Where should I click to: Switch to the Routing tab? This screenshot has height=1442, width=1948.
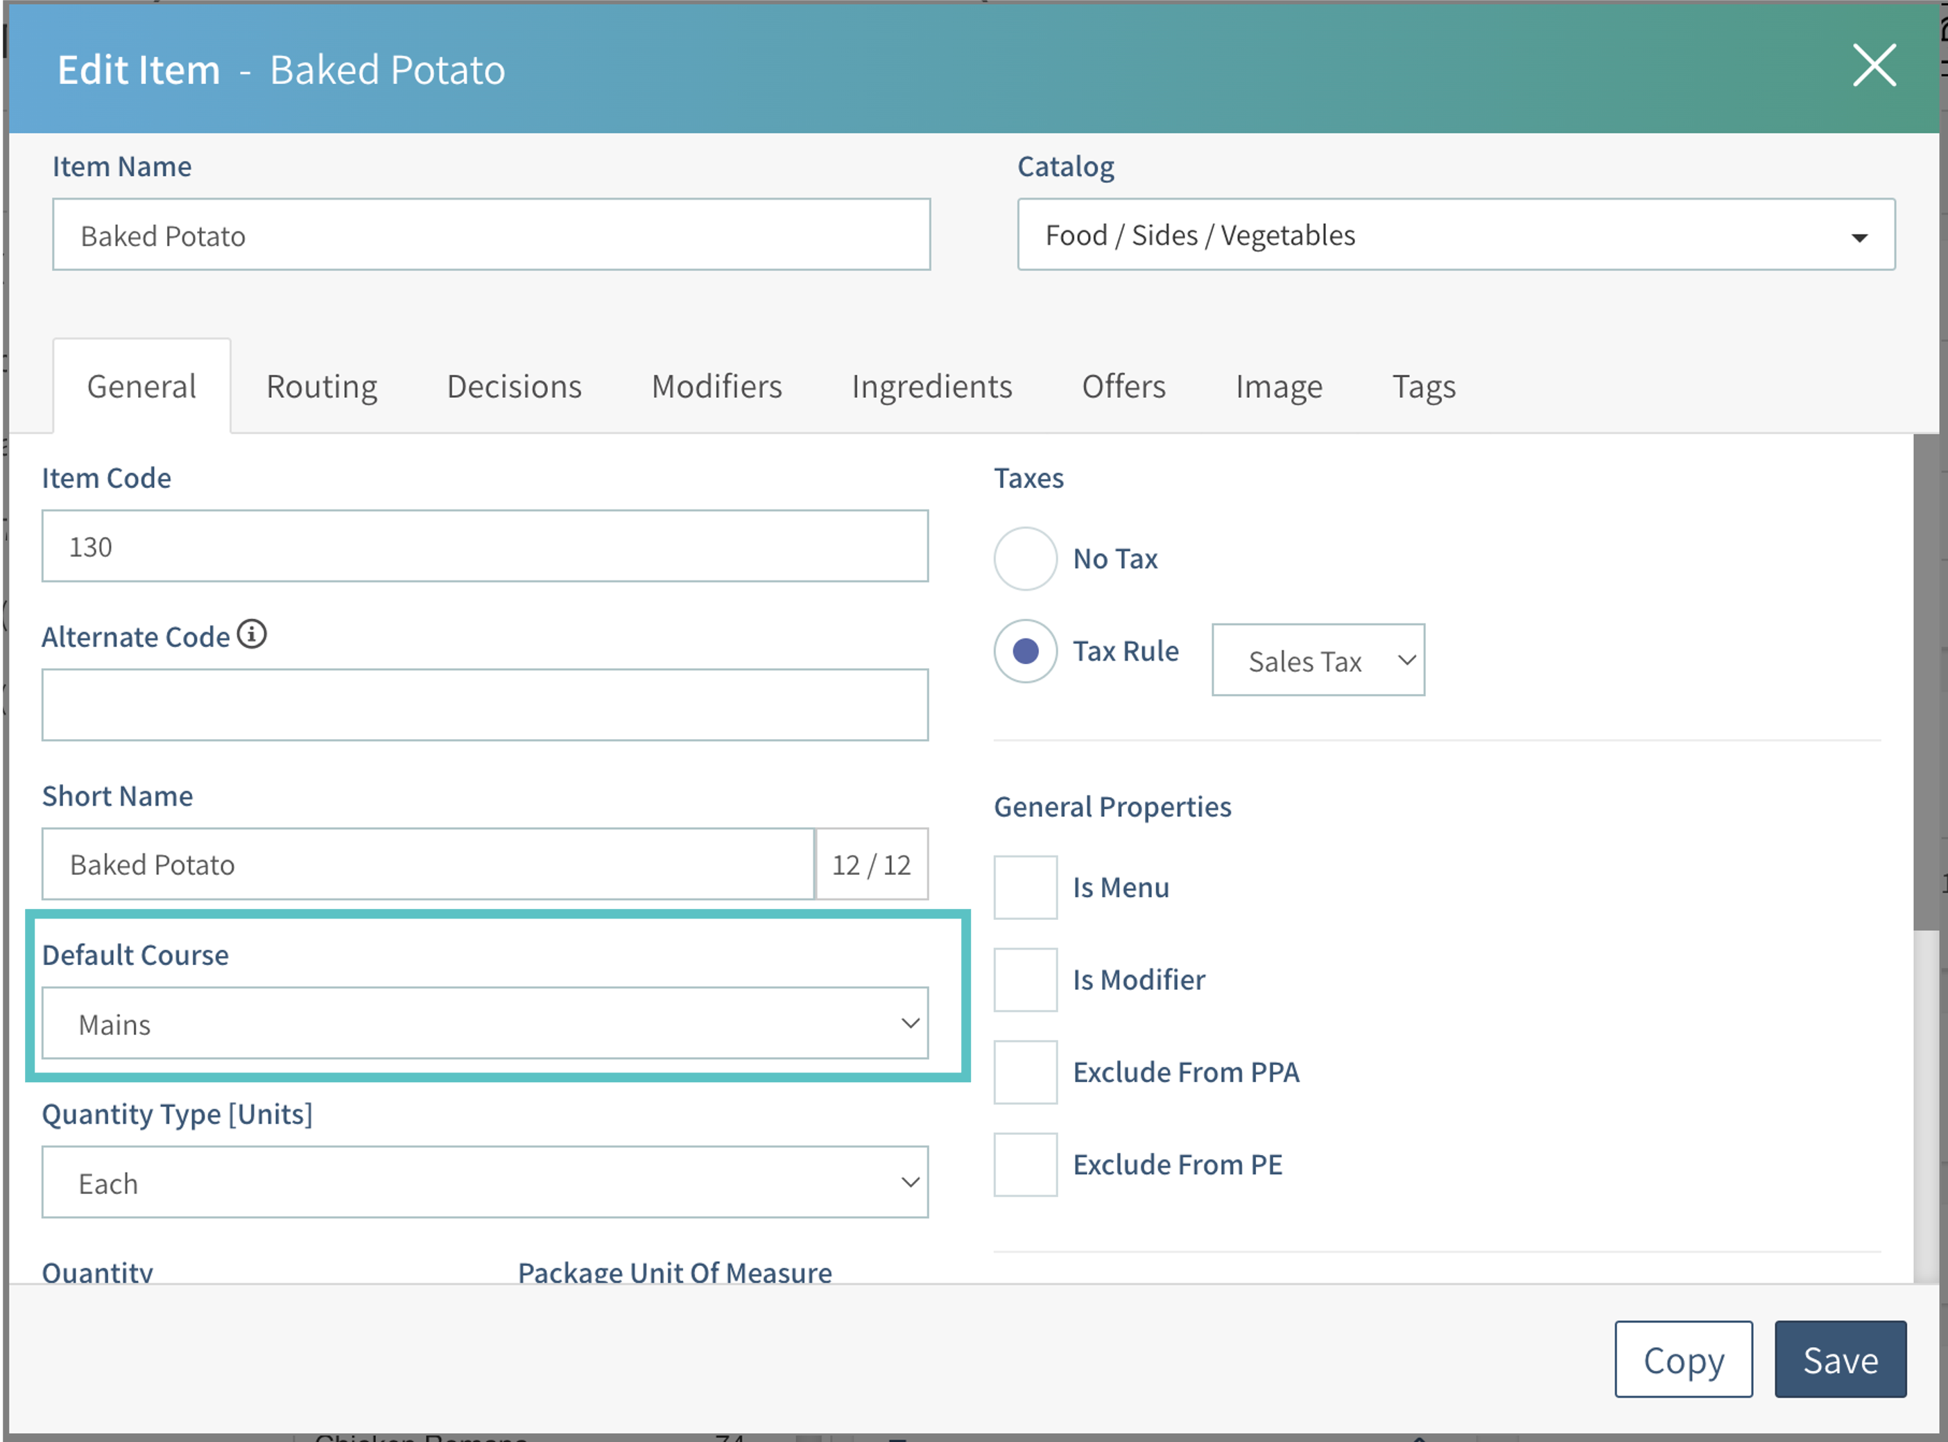(x=321, y=386)
